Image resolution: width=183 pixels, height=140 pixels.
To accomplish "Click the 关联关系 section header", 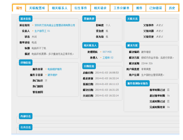I will point(132,19).
